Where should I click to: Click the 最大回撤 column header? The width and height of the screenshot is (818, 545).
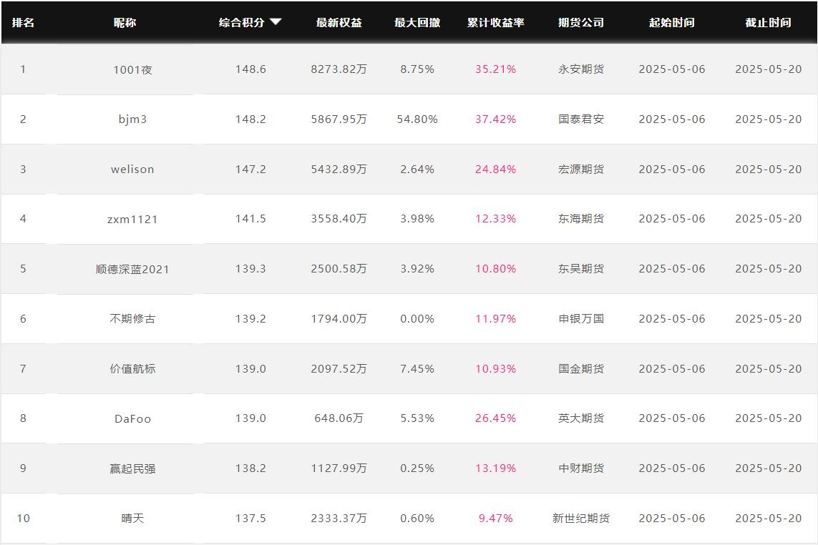point(417,22)
